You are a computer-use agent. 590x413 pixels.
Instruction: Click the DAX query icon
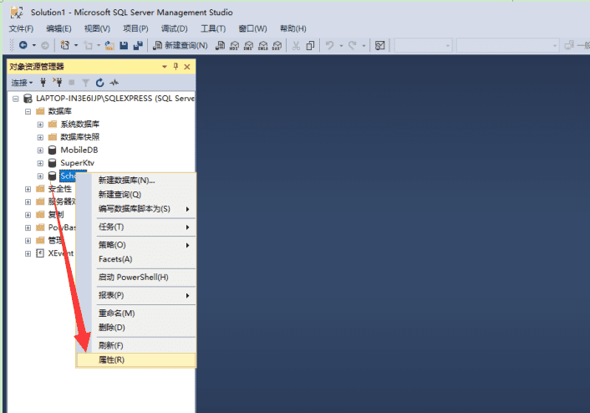click(x=277, y=46)
